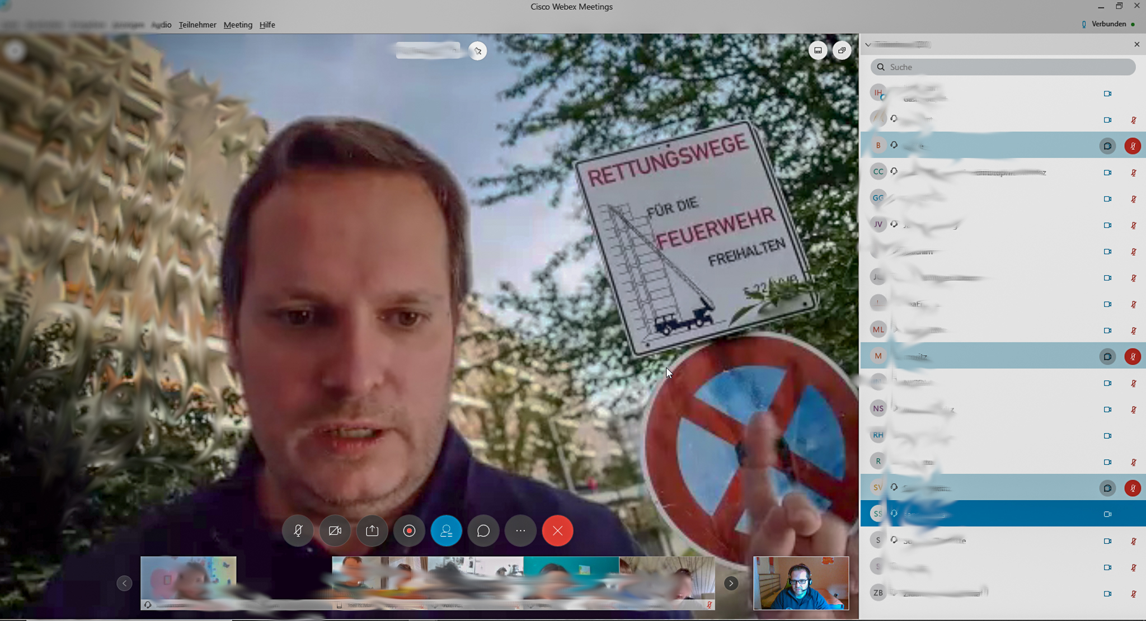
Task: Toggle the participants panel button
Action: point(446,530)
